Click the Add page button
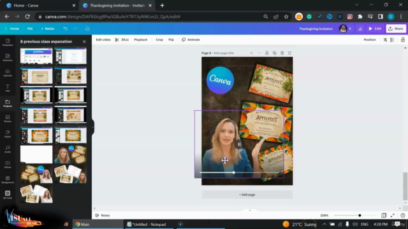408x229 pixels. 247,195
